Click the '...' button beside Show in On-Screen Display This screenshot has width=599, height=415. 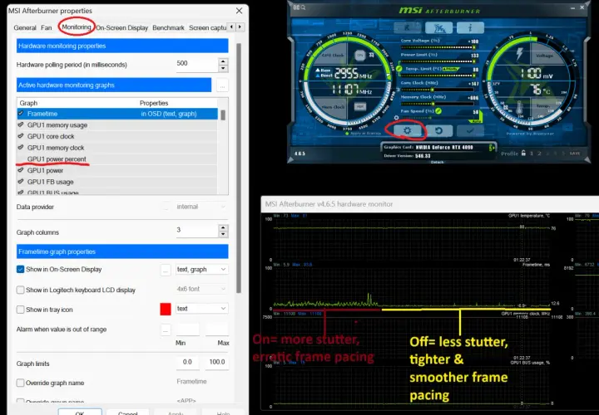[x=166, y=270]
